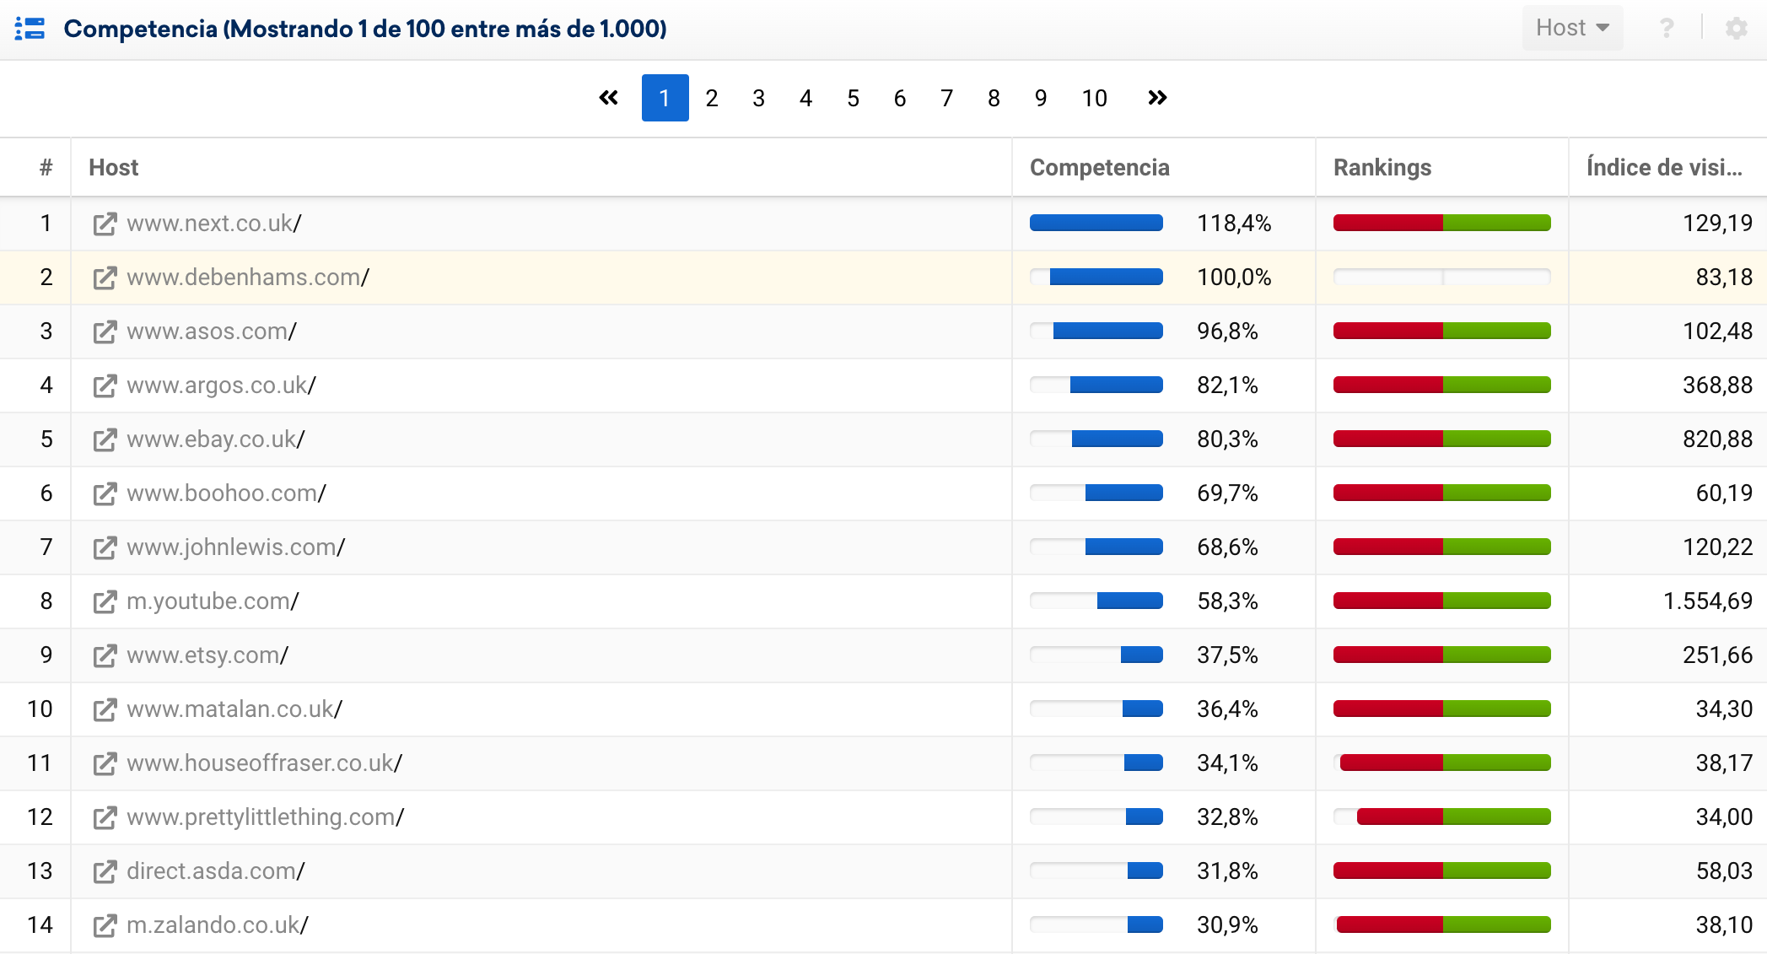
Task: Open external link icon for direct.asda.com
Action: 105,871
